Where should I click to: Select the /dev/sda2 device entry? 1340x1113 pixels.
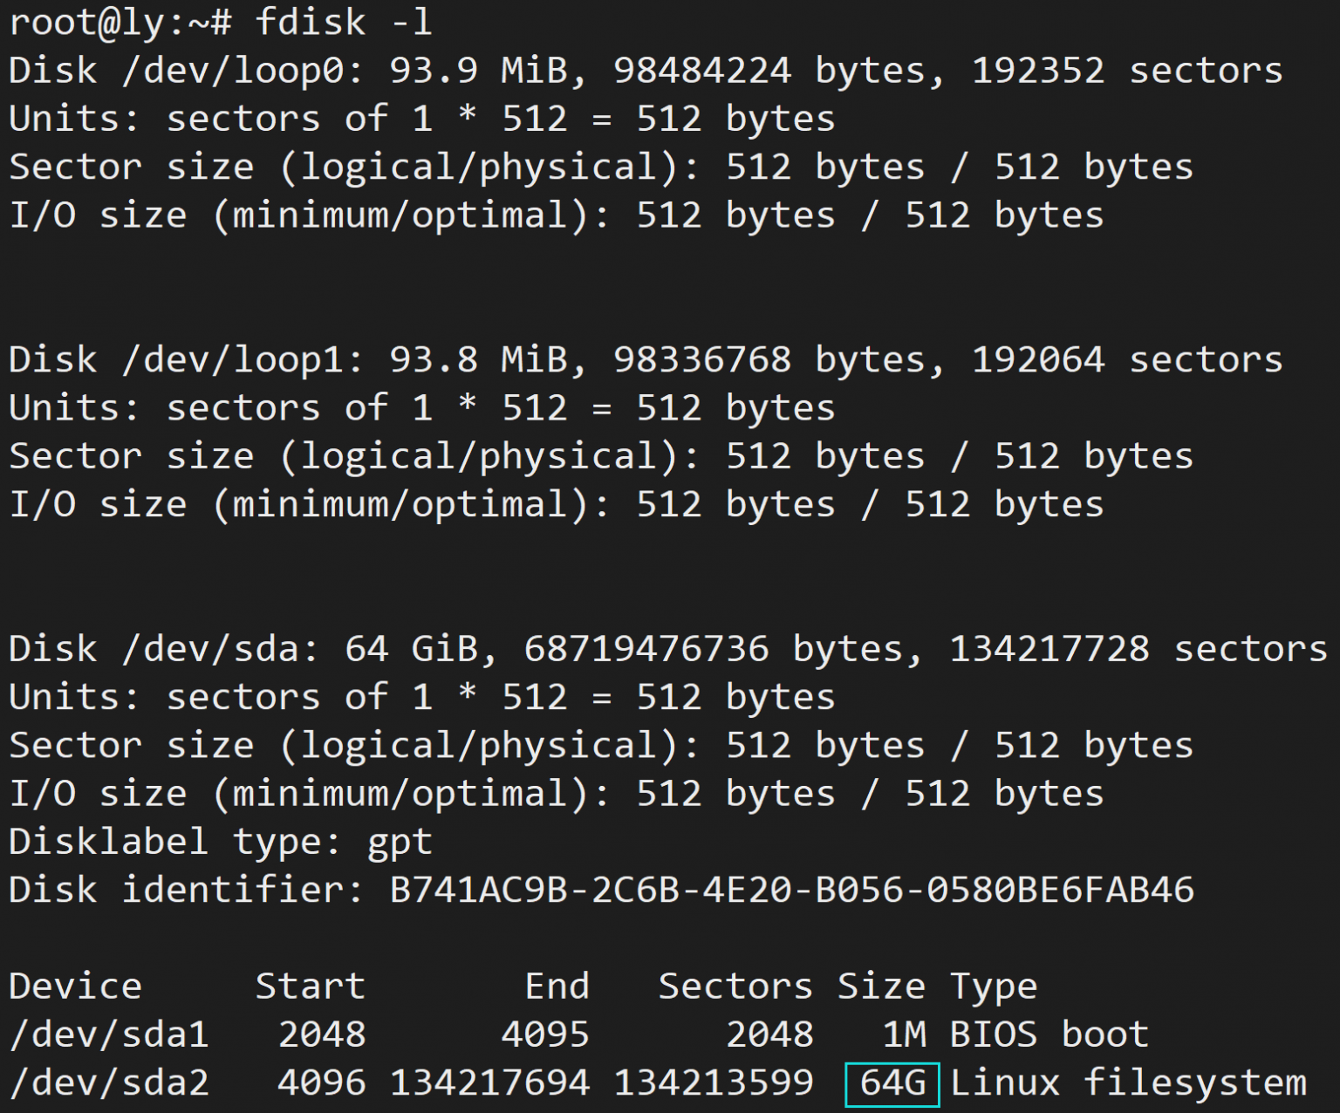point(109,1084)
